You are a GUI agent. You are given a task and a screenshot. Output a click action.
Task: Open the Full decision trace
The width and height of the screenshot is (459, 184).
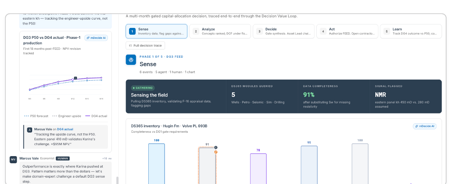tap(145, 46)
